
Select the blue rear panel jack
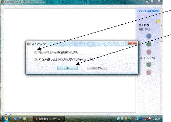pyautogui.click(x=149, y=36)
